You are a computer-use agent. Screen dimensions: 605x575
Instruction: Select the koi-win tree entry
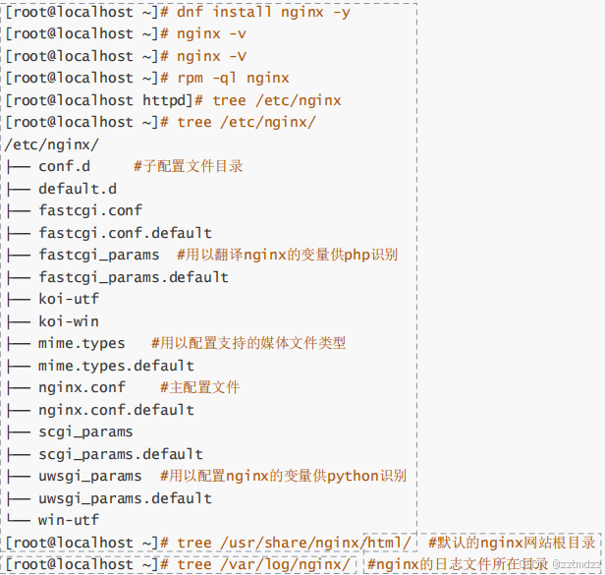69,321
